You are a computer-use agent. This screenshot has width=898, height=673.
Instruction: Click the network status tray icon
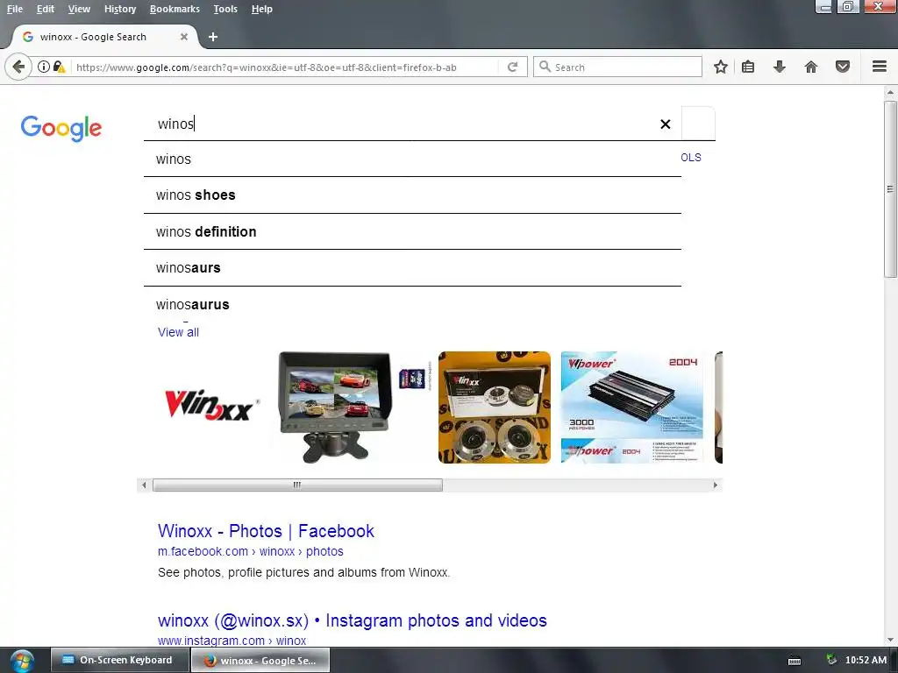(x=831, y=661)
